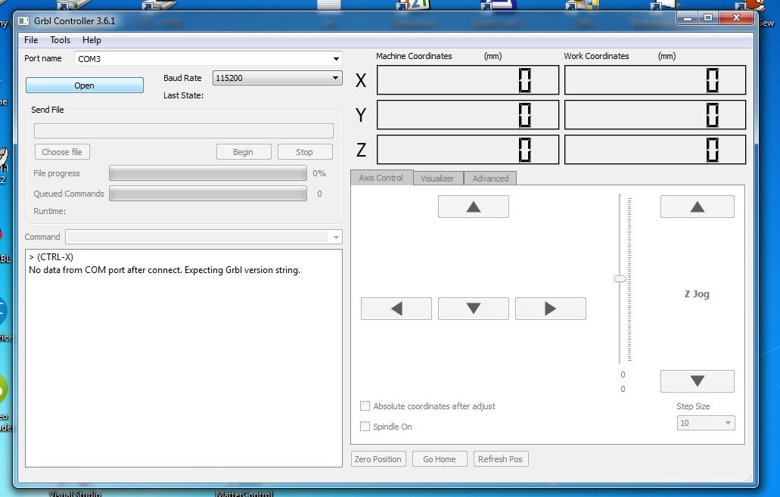Click the 'Last State:' label
The image size is (780, 497).
(x=184, y=95)
